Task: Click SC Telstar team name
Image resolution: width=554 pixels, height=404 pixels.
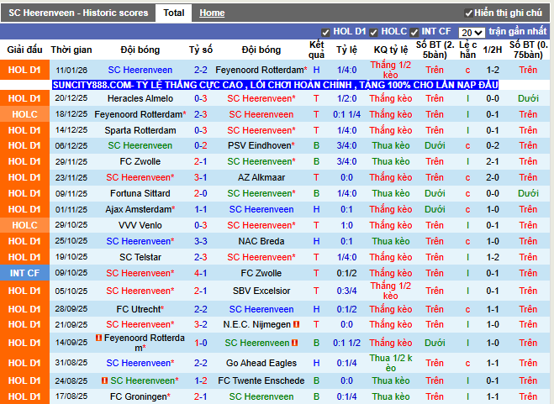Action: click(140, 257)
